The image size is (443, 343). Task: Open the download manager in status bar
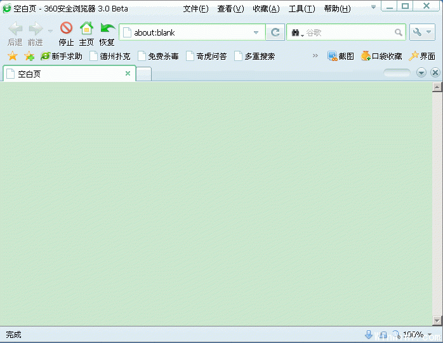tap(369, 335)
